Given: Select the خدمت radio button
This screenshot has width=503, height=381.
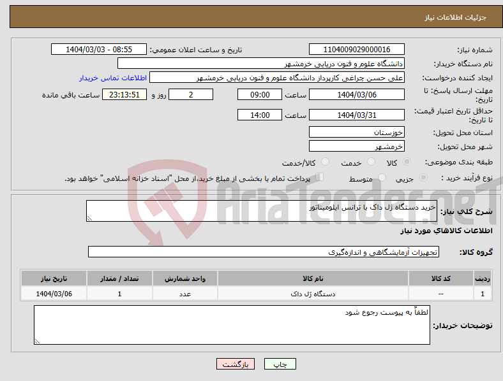Looking at the screenshot, I should coord(371,162).
